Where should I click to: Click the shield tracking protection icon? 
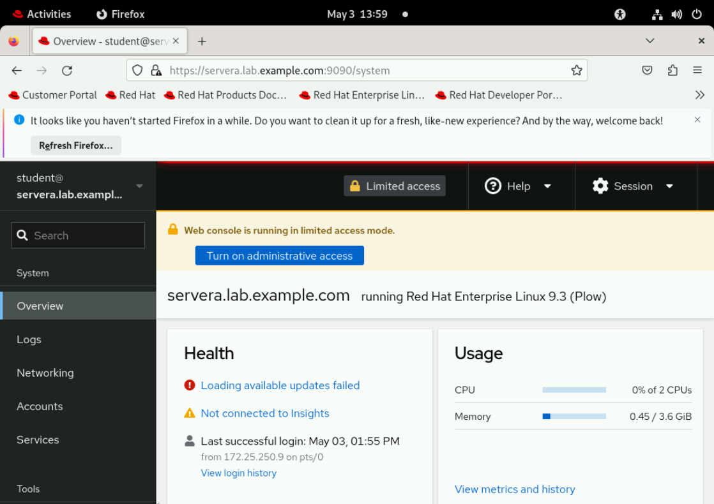coord(137,71)
